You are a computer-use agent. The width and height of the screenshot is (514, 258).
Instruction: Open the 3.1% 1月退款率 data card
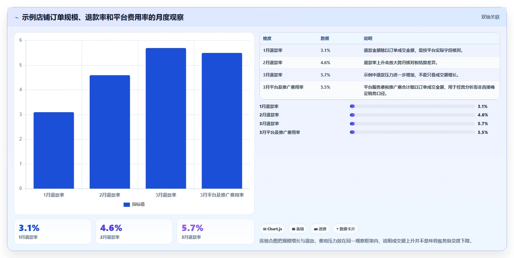(53, 231)
